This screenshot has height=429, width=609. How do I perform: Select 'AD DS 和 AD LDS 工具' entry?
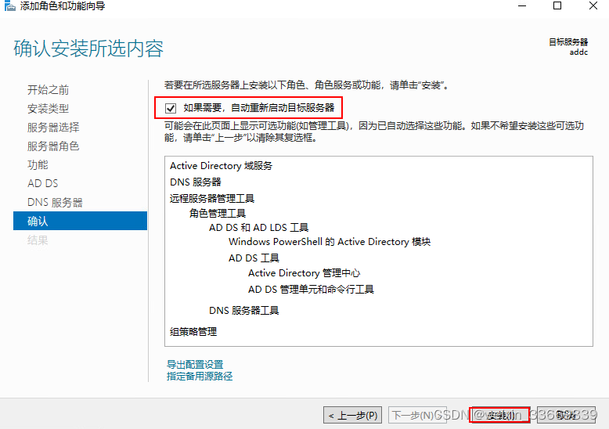pos(258,227)
